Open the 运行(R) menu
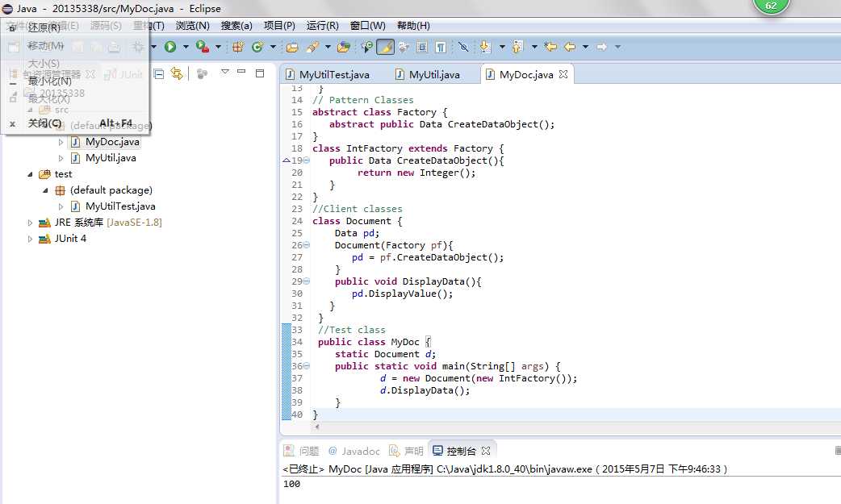The height and width of the screenshot is (504, 841). tap(322, 26)
